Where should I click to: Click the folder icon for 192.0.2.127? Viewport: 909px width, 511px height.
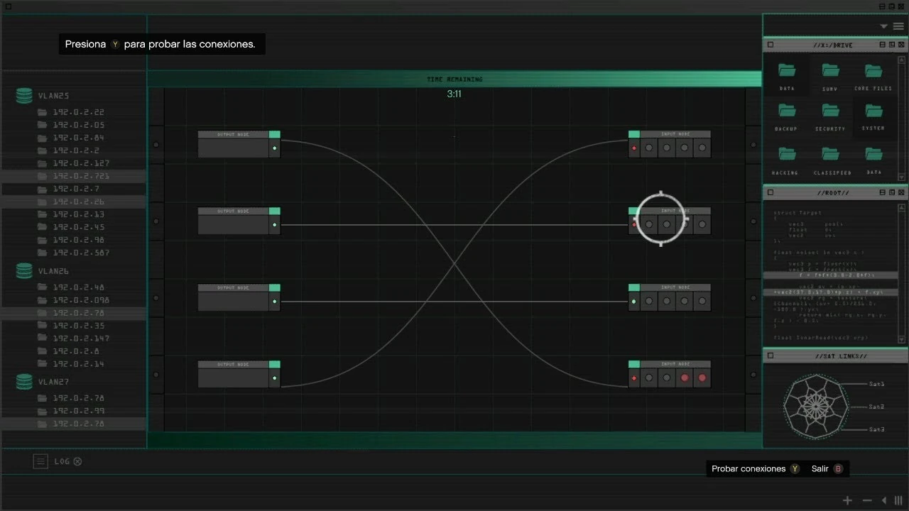pyautogui.click(x=43, y=163)
